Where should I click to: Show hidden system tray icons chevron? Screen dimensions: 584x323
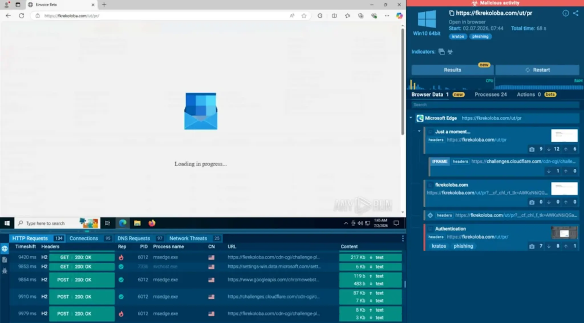click(346, 223)
